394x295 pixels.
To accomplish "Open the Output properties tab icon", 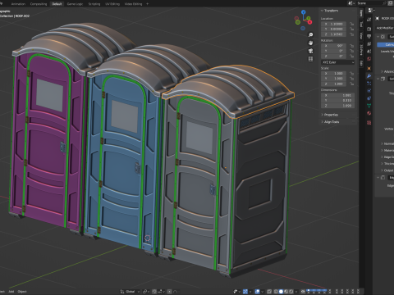I will pyautogui.click(x=369, y=36).
